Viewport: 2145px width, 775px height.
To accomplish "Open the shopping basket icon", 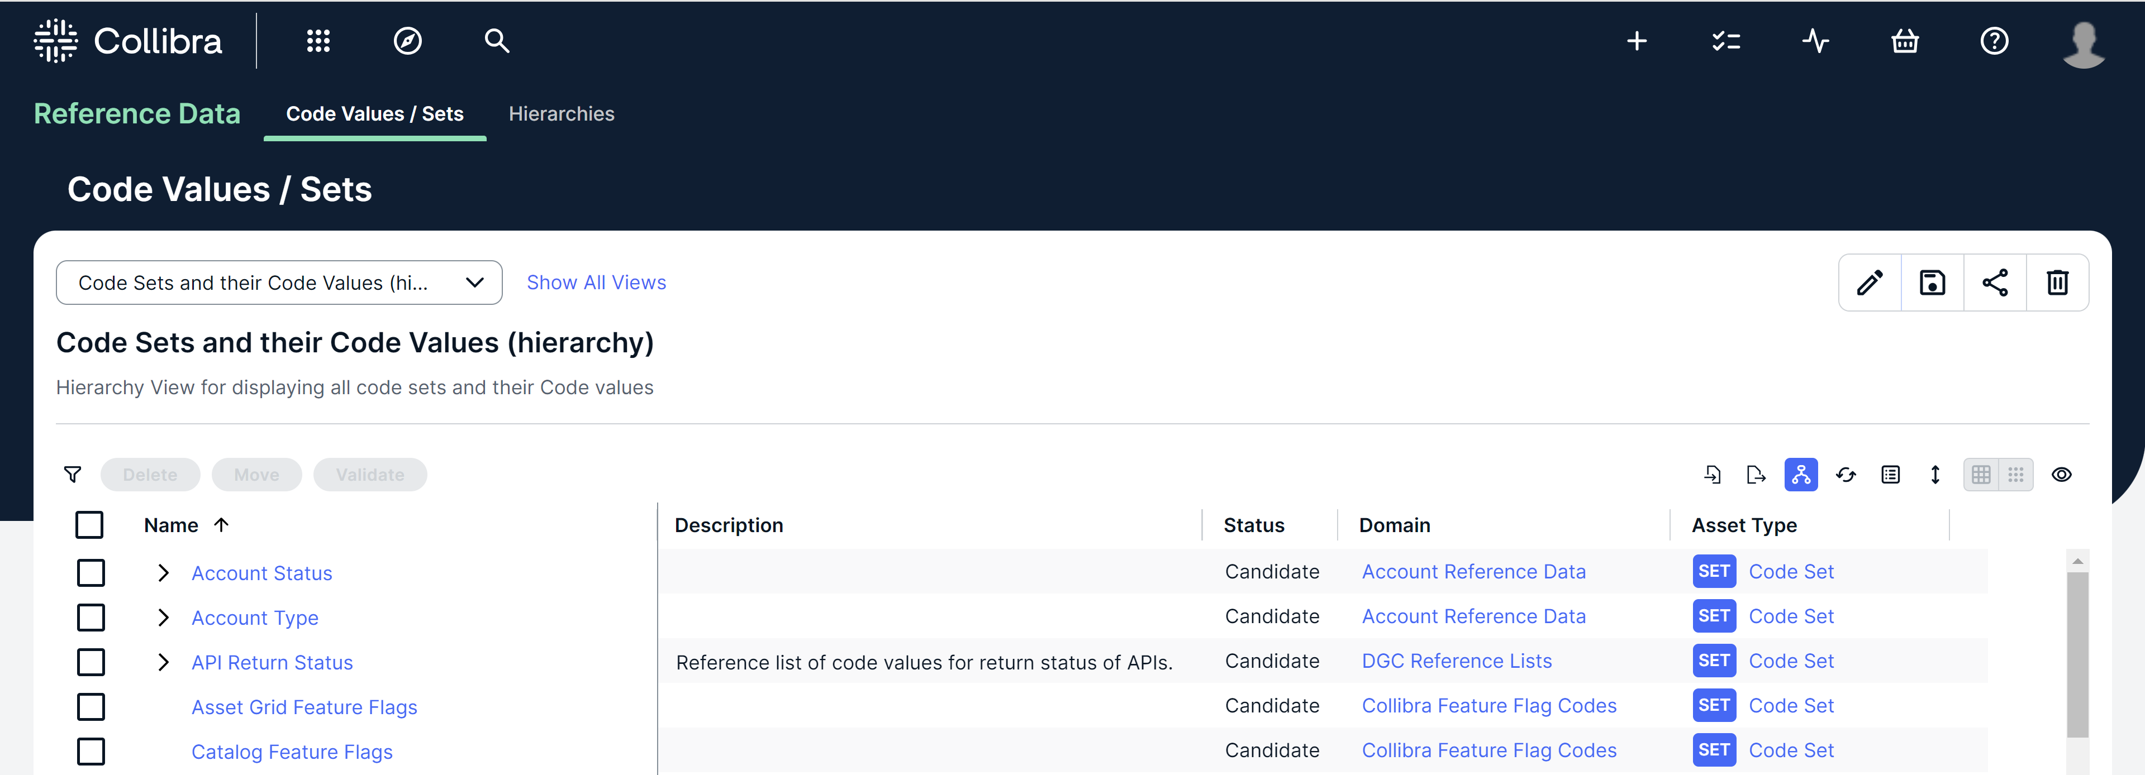I will click(x=1905, y=41).
